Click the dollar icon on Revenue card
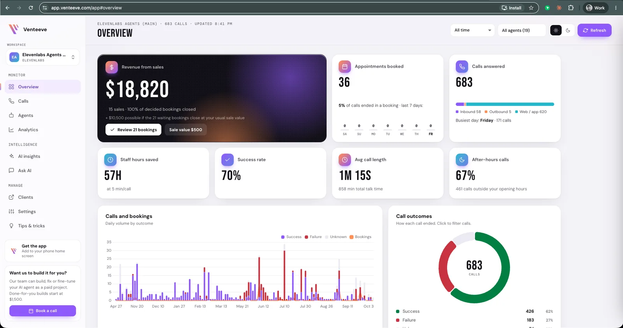The height and width of the screenshot is (328, 623). [x=111, y=67]
